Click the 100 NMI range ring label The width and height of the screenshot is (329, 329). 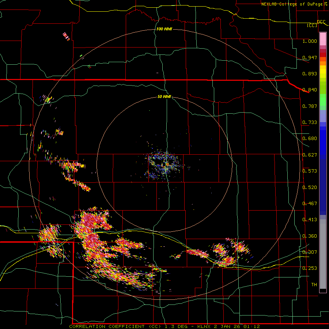pos(164,29)
